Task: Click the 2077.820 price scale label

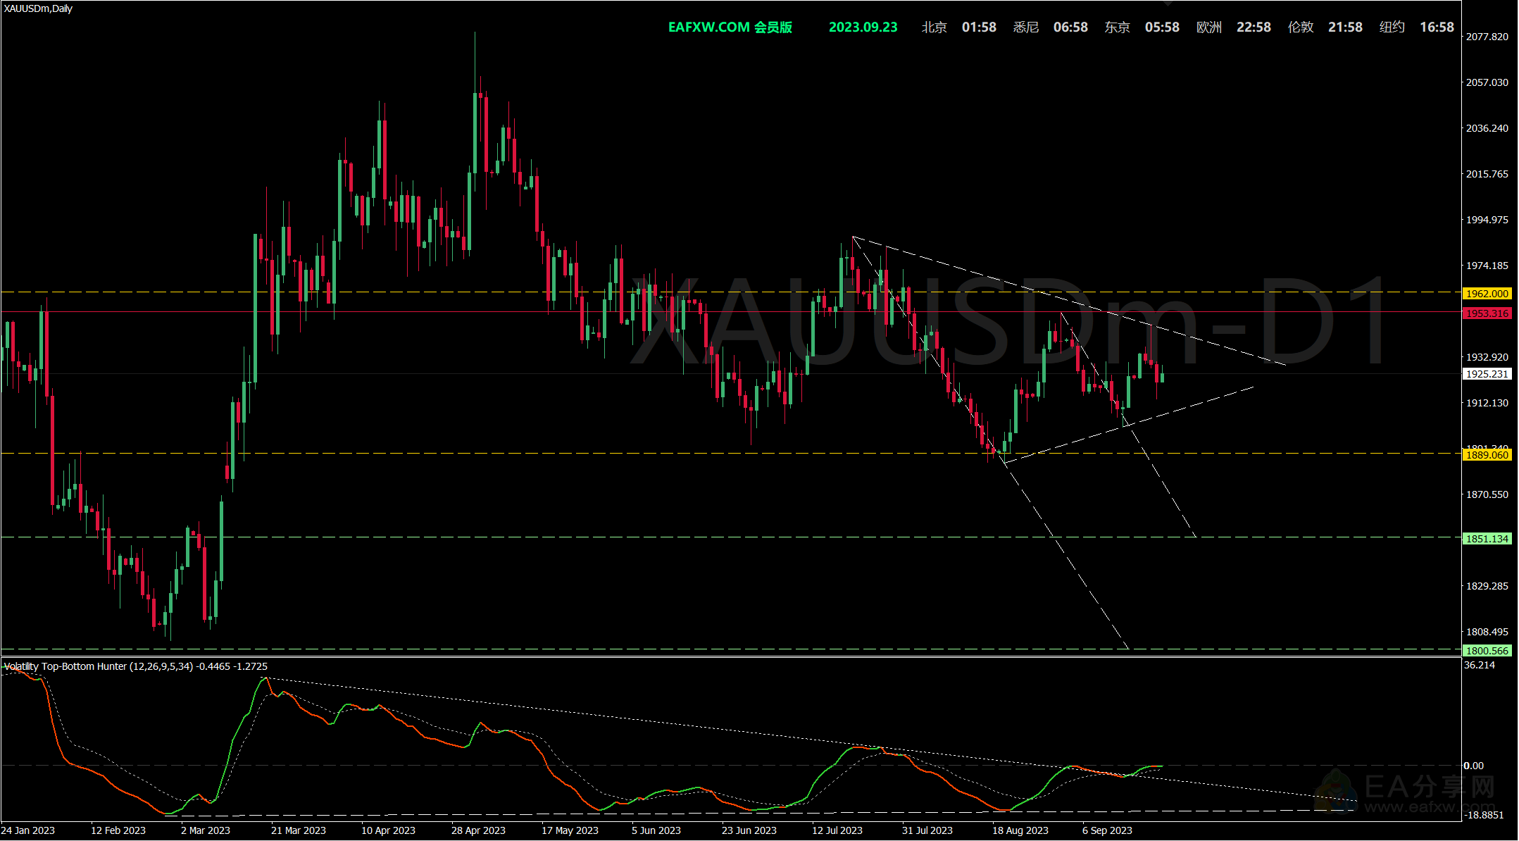Action: [1487, 37]
